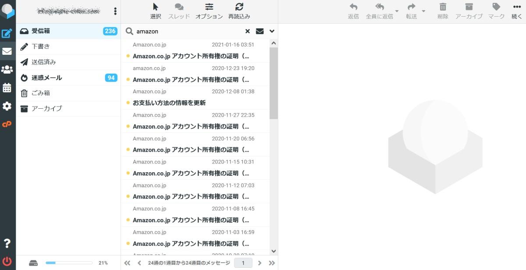
Task: Open the message dated 2020-11-15 10:31
Action: pos(195,168)
